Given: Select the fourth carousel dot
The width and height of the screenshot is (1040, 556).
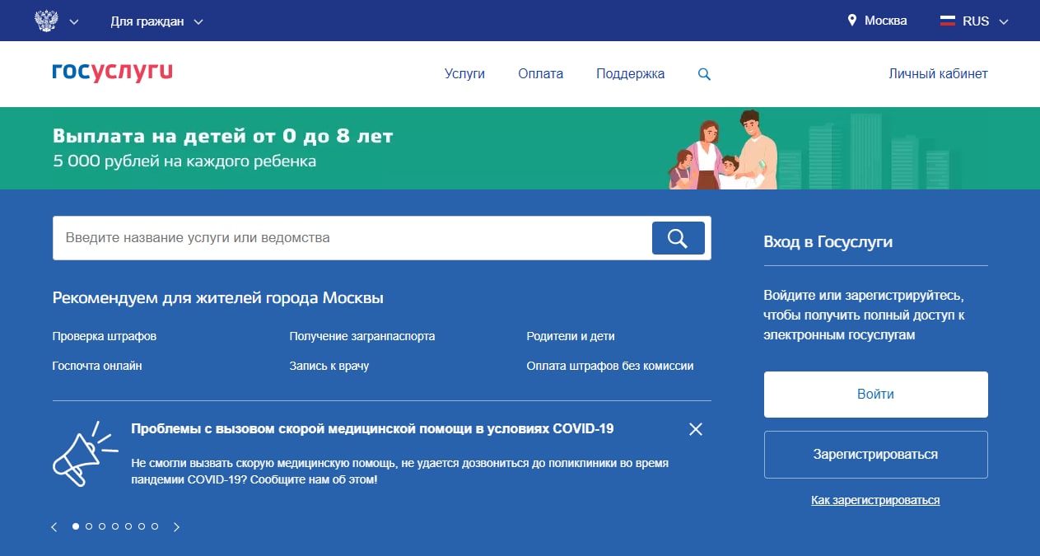Looking at the screenshot, I should coord(115,526).
